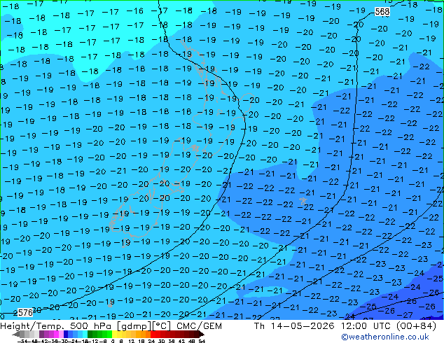444x343 pixels.
Task: Select the light gray legend swatch
Action: 36,334
